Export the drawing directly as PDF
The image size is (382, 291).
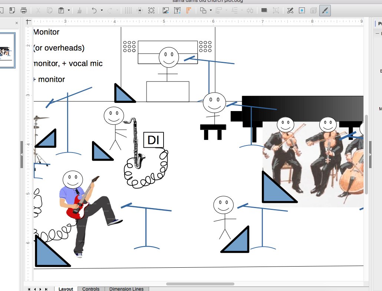(12, 10)
